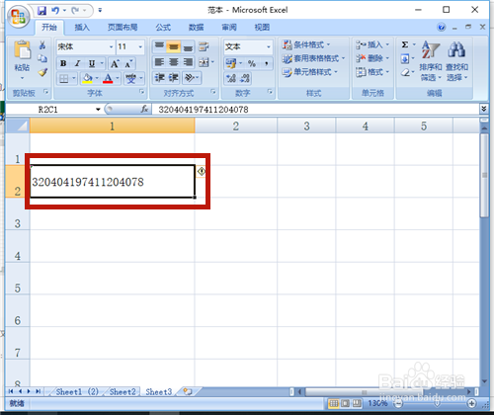
Task: Open the Sheet1 (2) worksheet tab
Action: (x=77, y=391)
